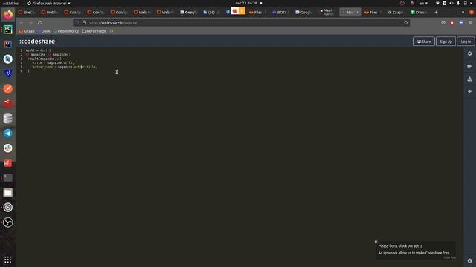476x267 pixels.
Task: Click the Wi-Fi status icon
Action: (x=437, y=3)
